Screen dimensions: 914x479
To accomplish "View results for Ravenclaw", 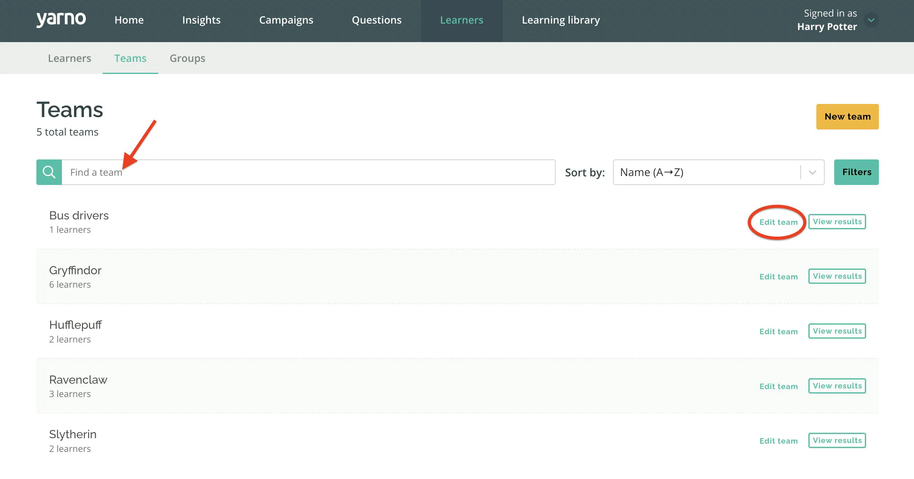I will pyautogui.click(x=837, y=386).
